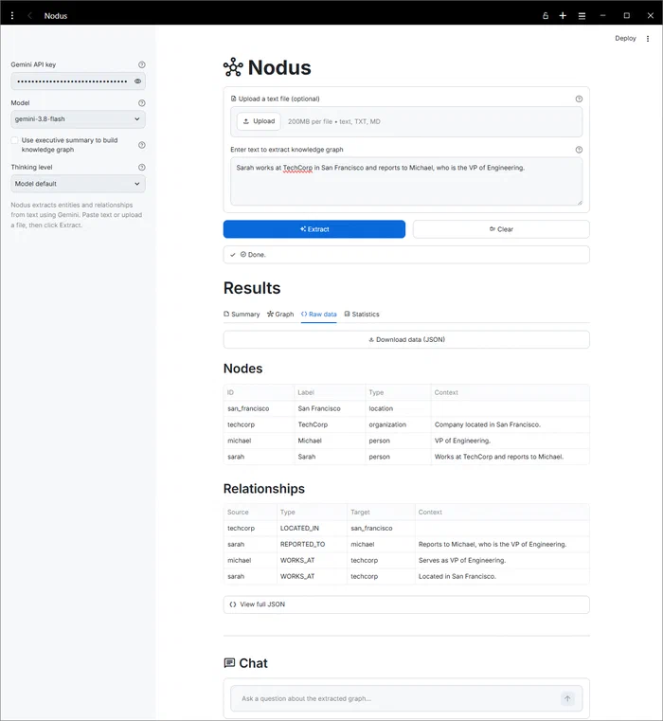Click the Context column header in Nodes

(x=511, y=392)
